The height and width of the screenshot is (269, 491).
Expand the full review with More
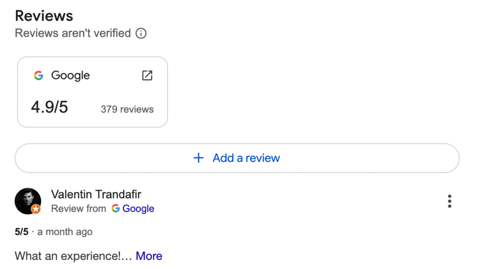pyautogui.click(x=149, y=256)
